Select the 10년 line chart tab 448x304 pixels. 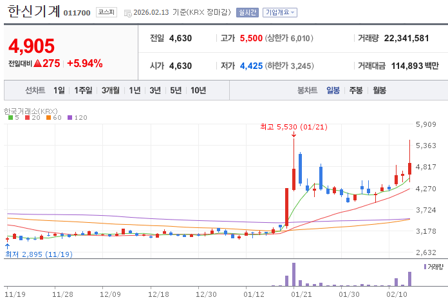(198, 90)
